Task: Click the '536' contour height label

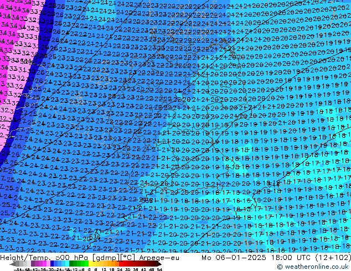Action: 95,237
